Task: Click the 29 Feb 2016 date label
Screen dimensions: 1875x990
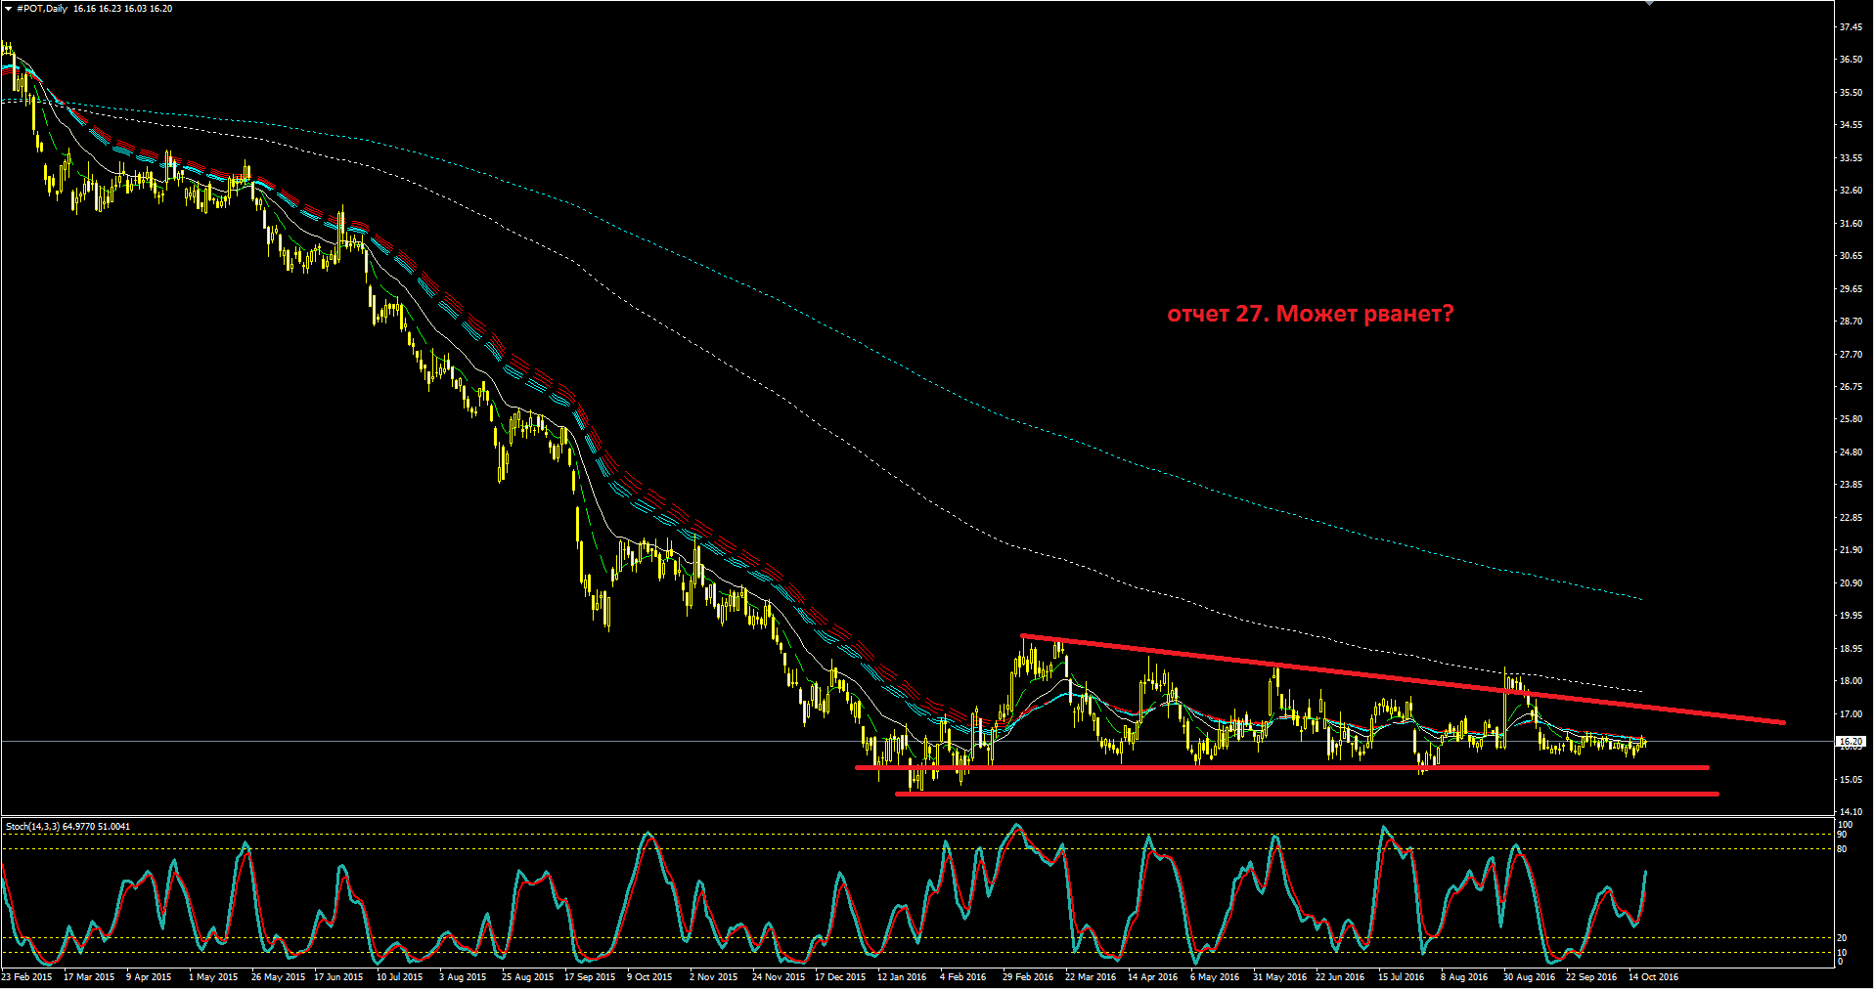Action: [1028, 977]
